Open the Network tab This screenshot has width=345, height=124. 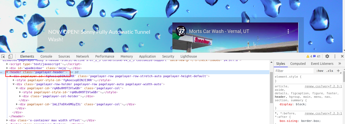(x=83, y=56)
